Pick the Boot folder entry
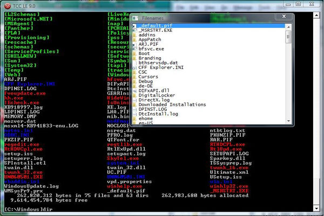 [x=145, y=53]
